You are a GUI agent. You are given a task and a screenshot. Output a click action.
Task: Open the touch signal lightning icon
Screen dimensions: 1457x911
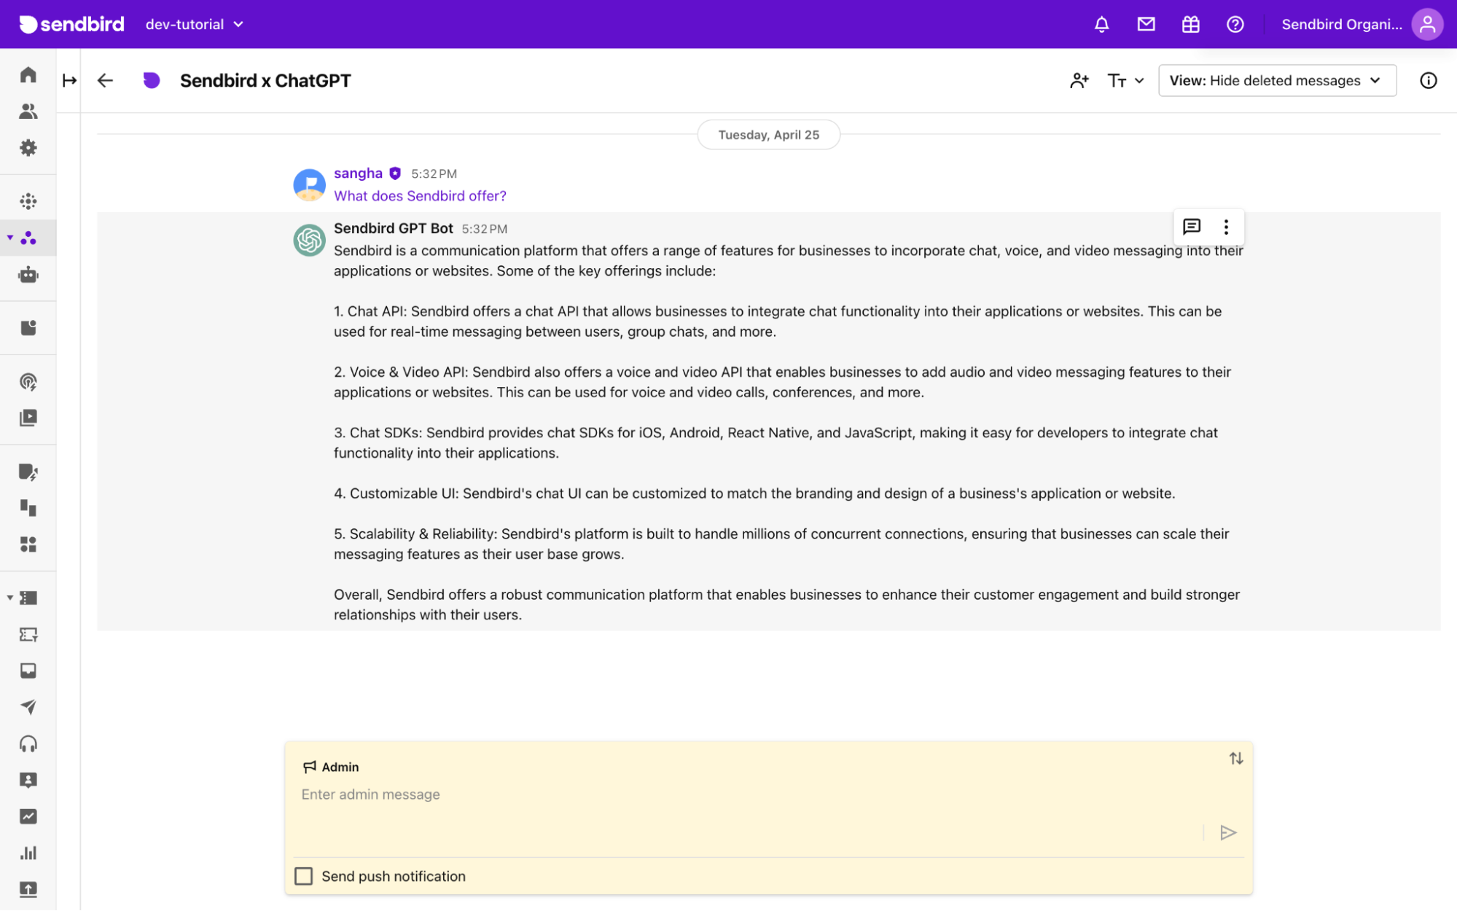pyautogui.click(x=28, y=381)
